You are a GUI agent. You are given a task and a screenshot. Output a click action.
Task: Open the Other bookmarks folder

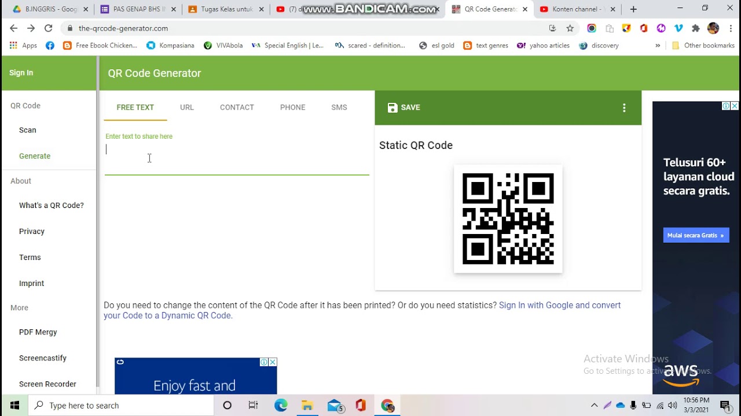click(703, 46)
